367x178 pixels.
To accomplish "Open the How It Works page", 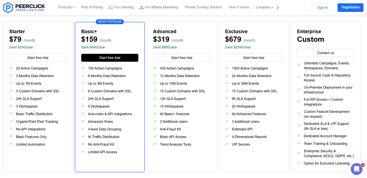I will (239, 7).
